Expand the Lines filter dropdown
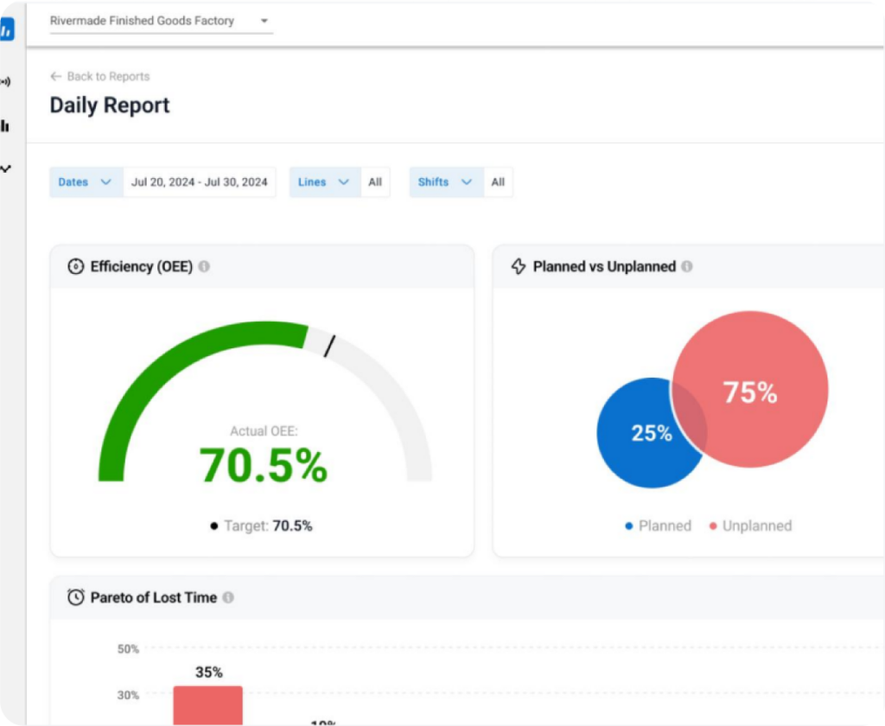Viewport: 885px width, 726px height. coord(325,181)
